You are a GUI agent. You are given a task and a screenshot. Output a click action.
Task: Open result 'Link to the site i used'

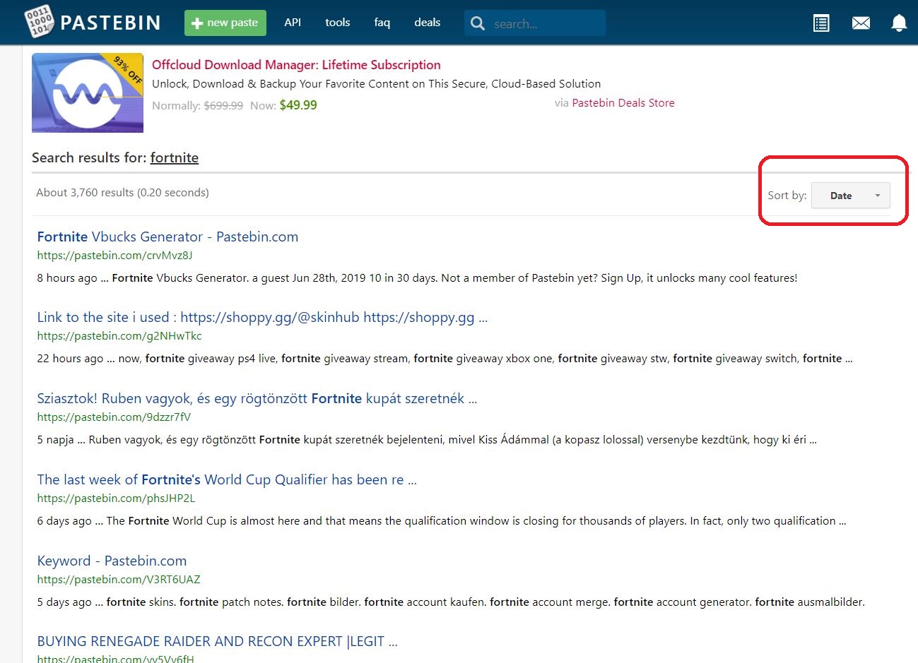click(x=262, y=317)
